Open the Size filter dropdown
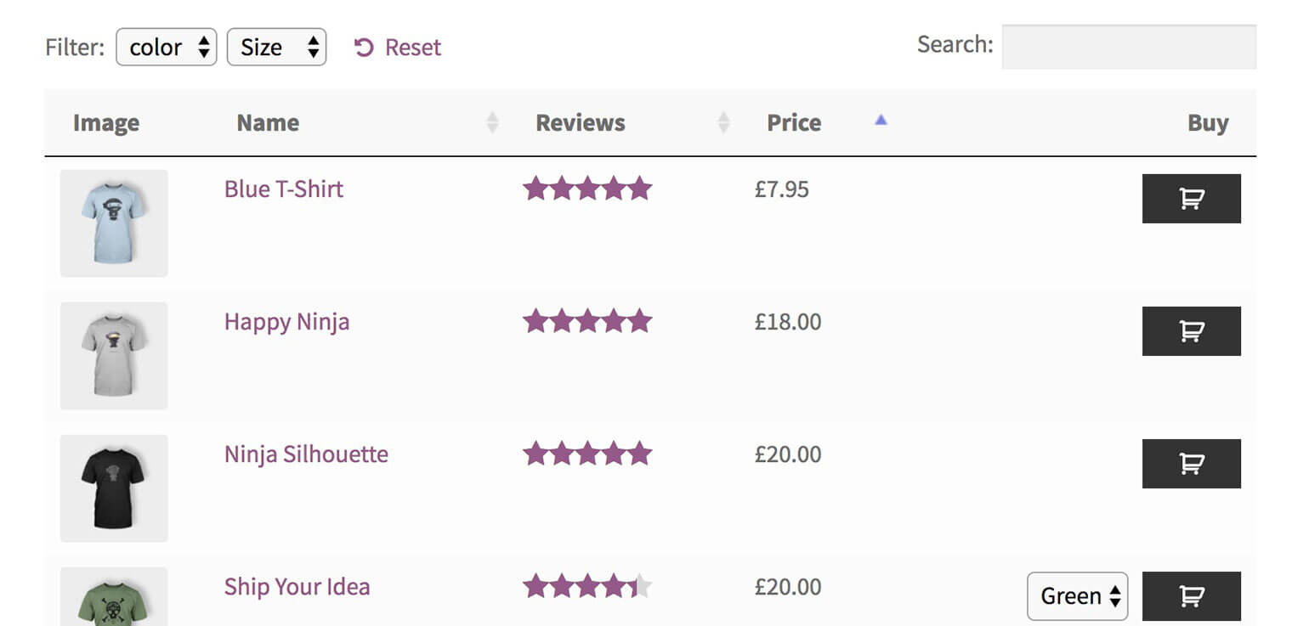Screen dimensions: 1309x626 tap(276, 48)
